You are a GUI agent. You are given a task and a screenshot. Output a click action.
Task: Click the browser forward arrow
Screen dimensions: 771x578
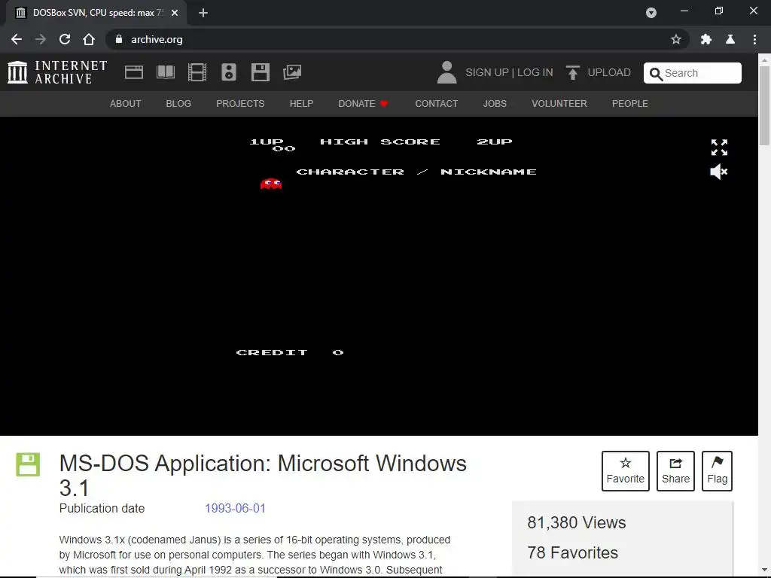click(41, 39)
